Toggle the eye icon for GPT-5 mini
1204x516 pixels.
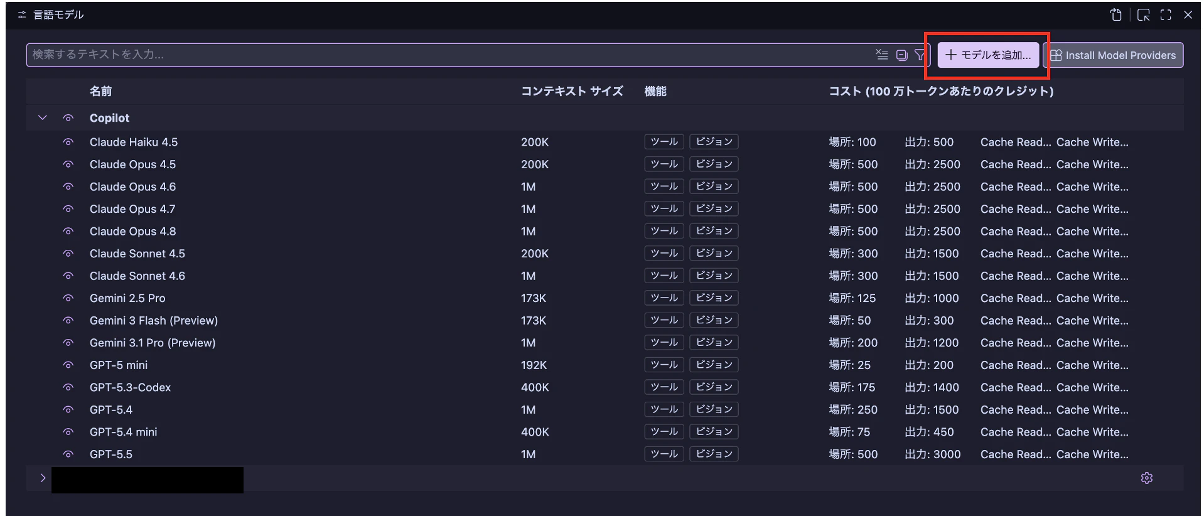[x=68, y=365]
